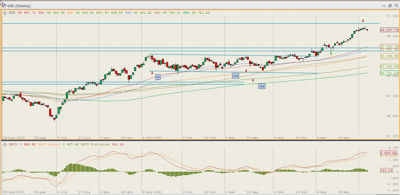This screenshot has height=195, width=400.
Task: Minimize the WIG chart window
Action: 384,5
